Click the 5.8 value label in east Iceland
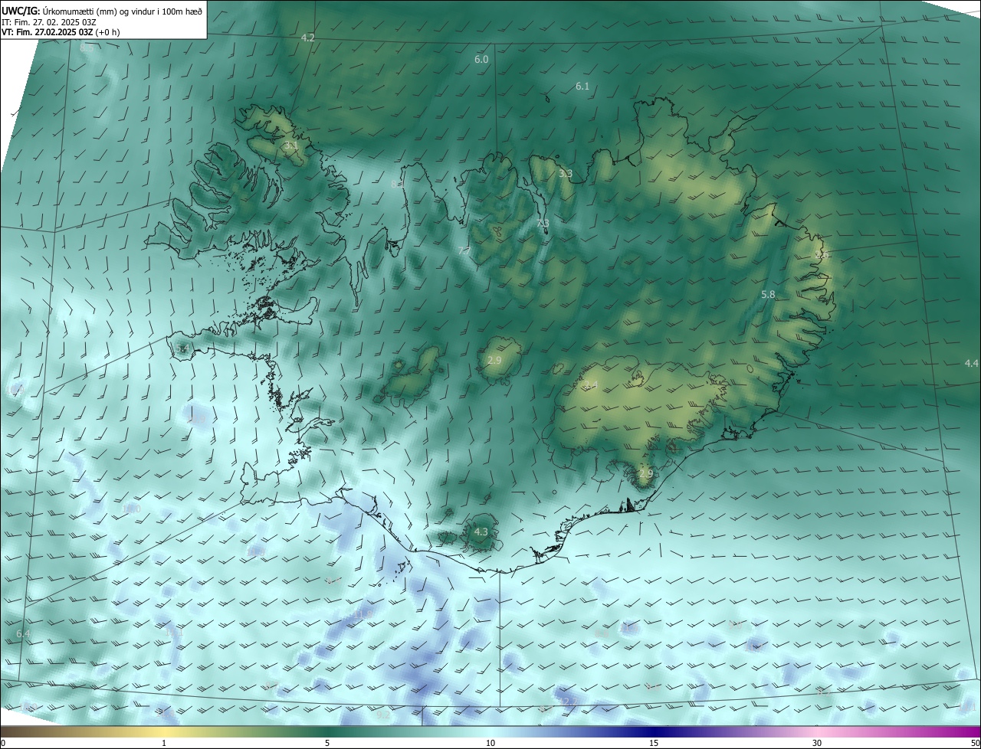Screen dimensions: 981x749 pyautogui.click(x=768, y=295)
